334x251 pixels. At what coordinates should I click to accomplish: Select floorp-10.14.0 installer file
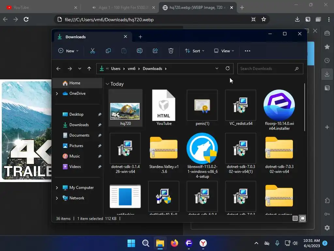(x=279, y=110)
